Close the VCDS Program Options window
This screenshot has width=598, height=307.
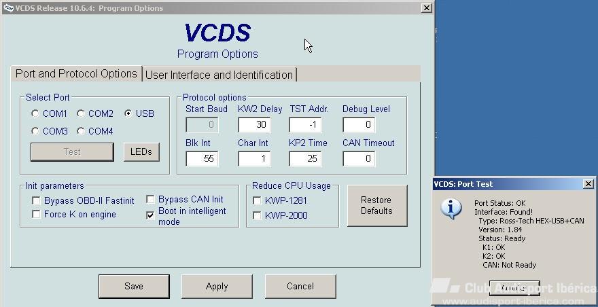coord(427,7)
